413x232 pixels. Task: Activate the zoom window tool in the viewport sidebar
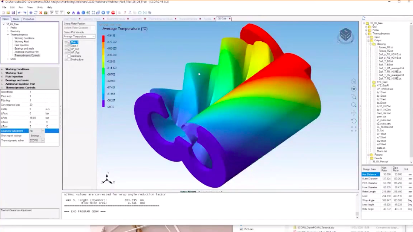tap(353, 96)
